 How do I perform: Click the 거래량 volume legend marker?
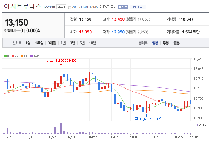point(198,125)
